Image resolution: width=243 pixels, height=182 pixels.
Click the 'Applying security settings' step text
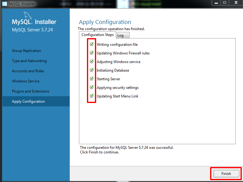click(118, 88)
